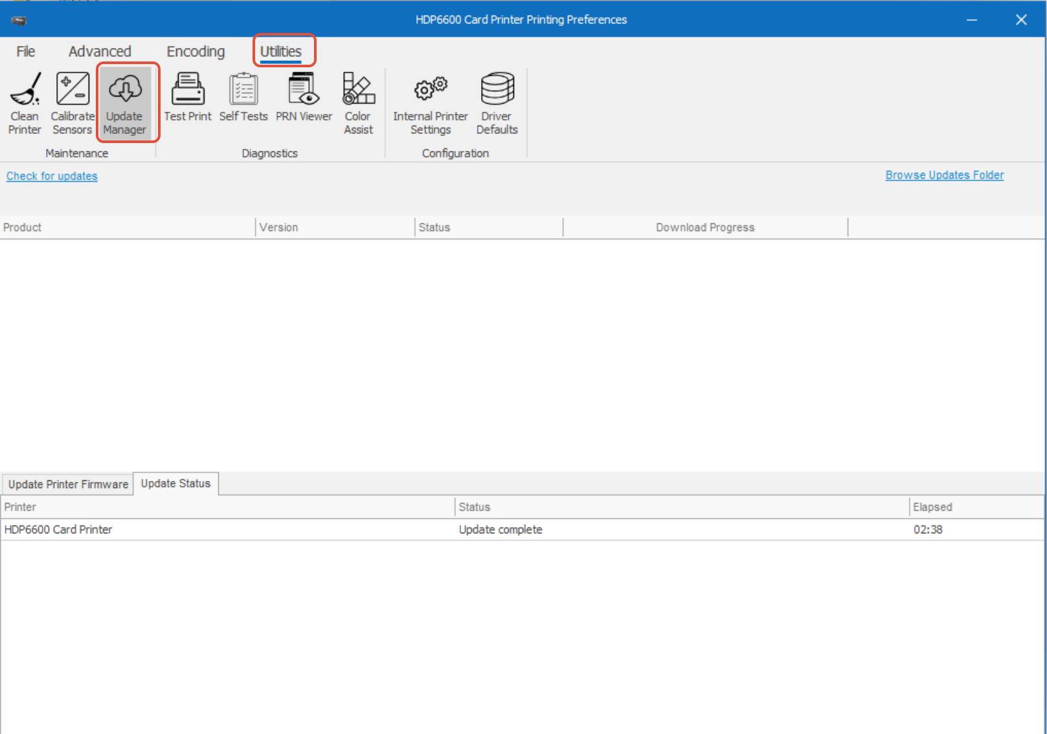Open the Self Tests utility
The height and width of the screenshot is (734, 1047).
click(243, 97)
